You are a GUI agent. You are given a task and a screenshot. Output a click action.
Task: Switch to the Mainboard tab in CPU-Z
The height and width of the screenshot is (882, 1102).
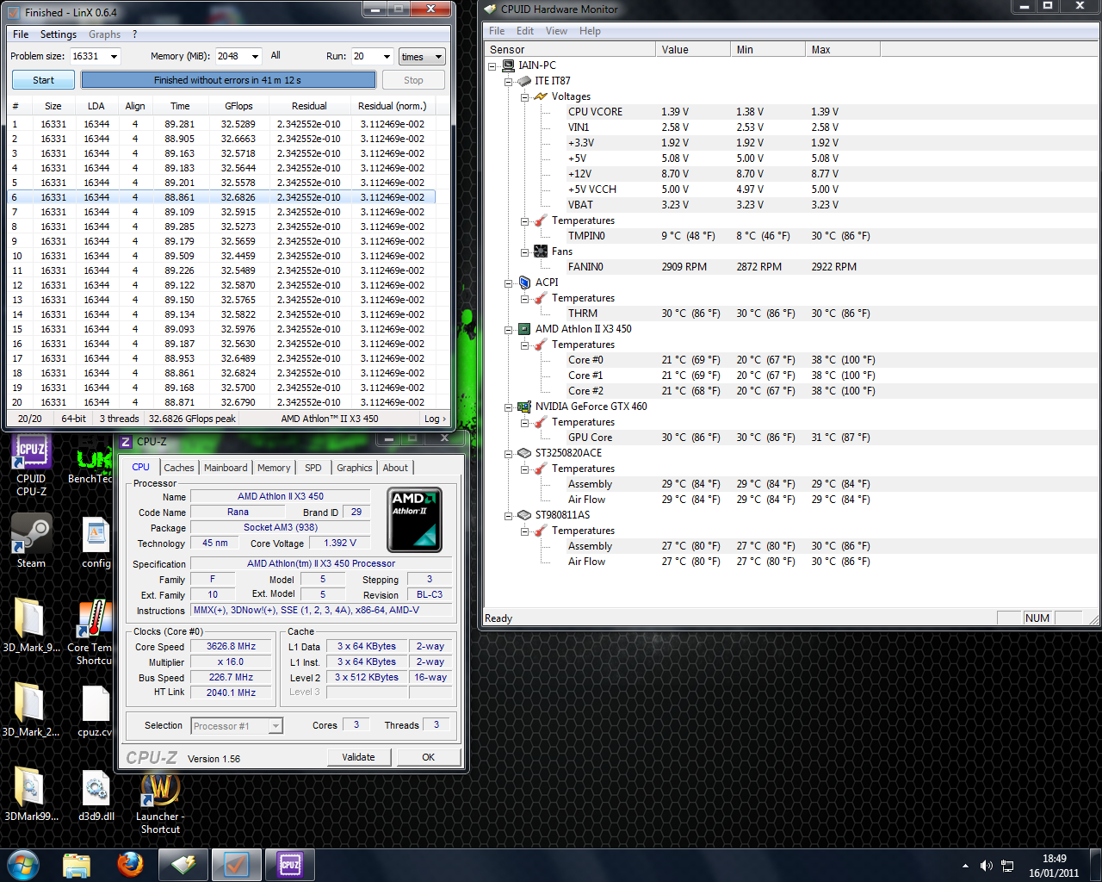226,468
